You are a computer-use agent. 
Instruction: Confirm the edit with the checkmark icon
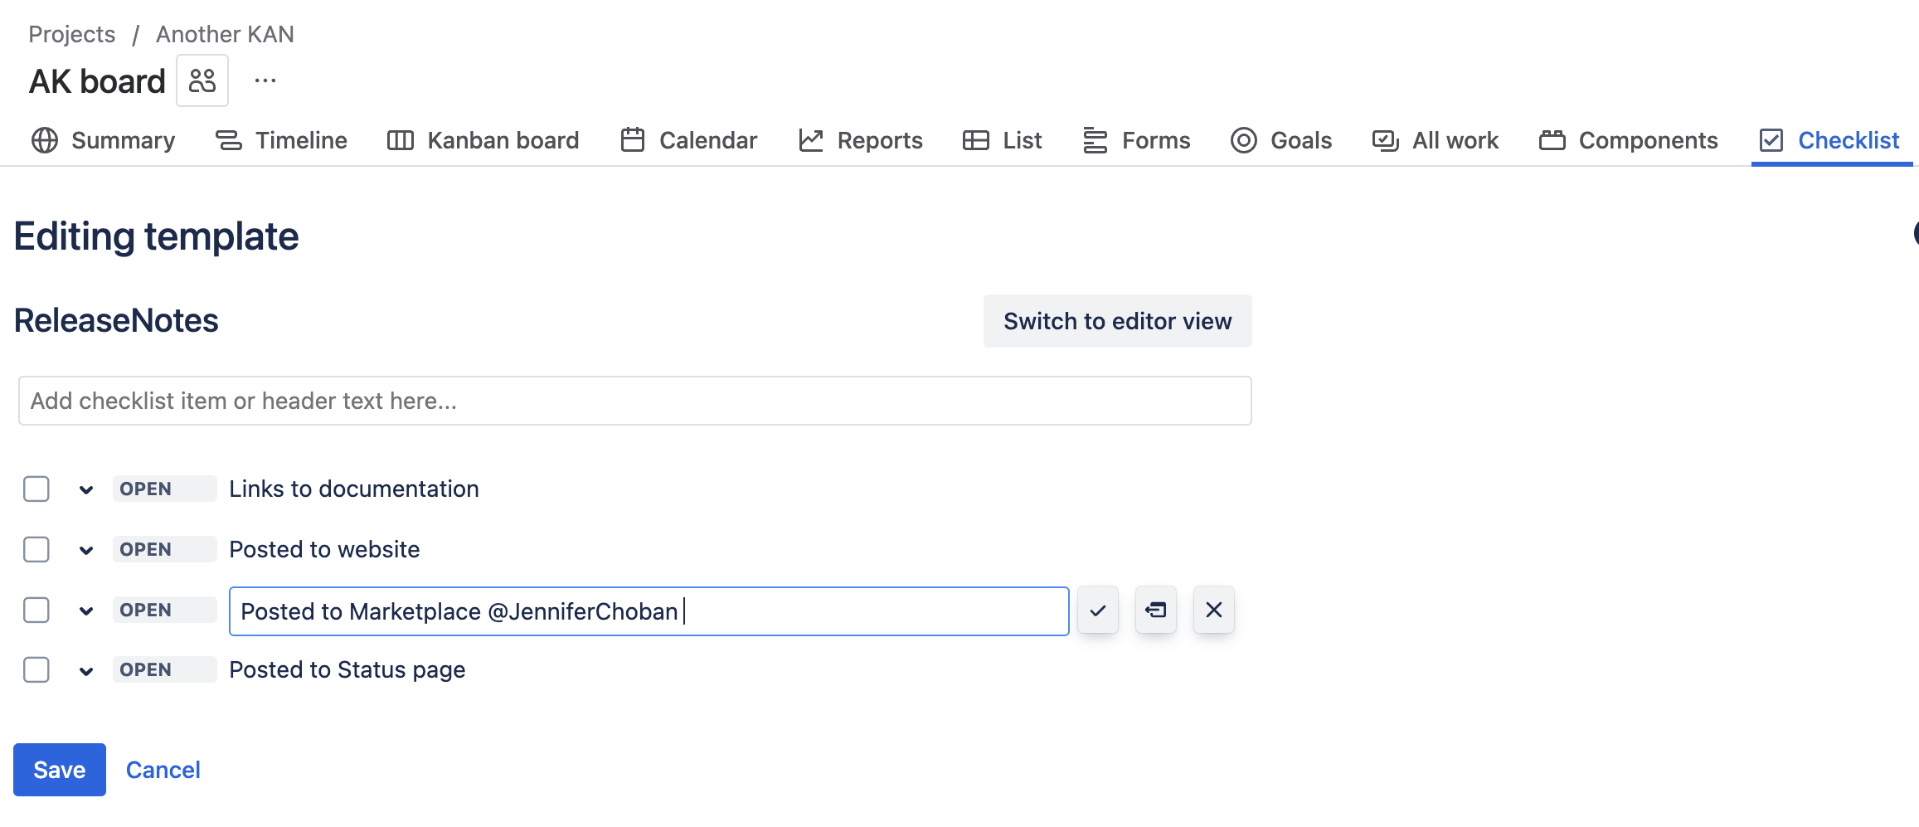point(1098,611)
